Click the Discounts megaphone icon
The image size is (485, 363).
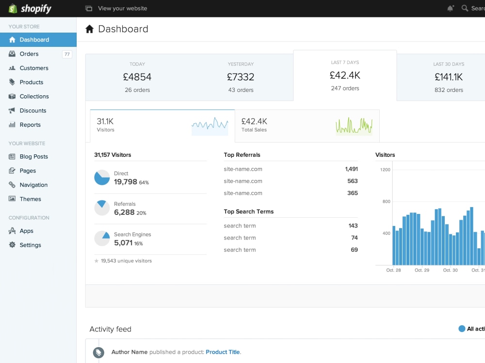tap(12, 110)
